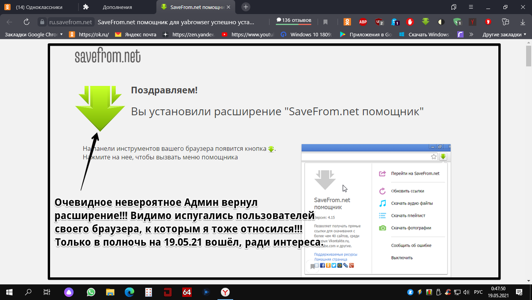Expand the Закладки Google Chrome bookmarks folder
The image size is (532, 300).
pyautogui.click(x=33, y=35)
